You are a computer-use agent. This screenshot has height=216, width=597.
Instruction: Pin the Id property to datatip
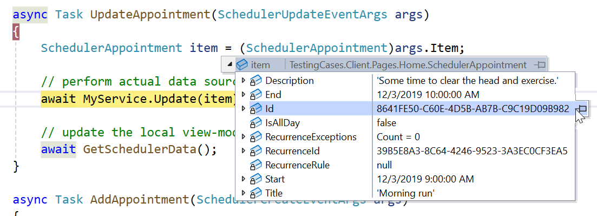click(x=582, y=109)
